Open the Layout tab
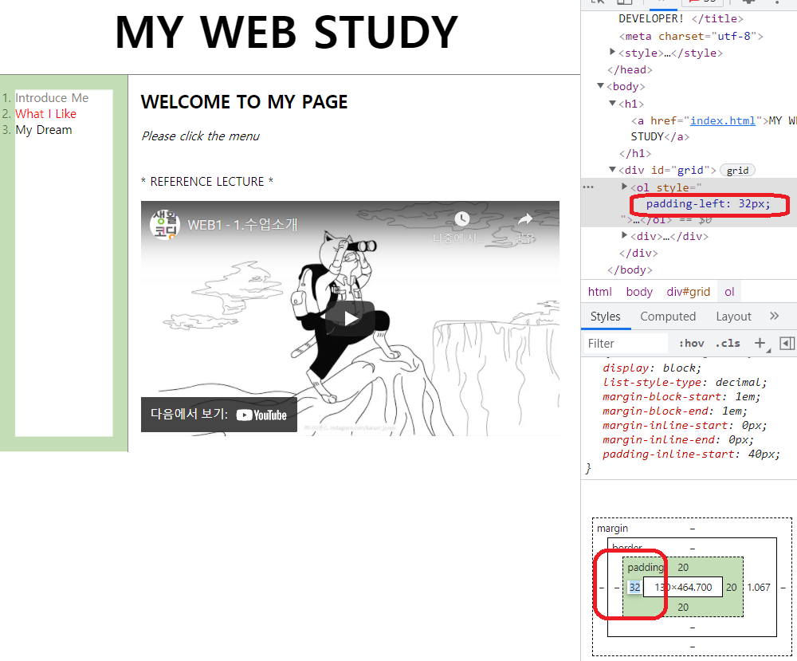This screenshot has height=661, width=797. click(x=733, y=317)
